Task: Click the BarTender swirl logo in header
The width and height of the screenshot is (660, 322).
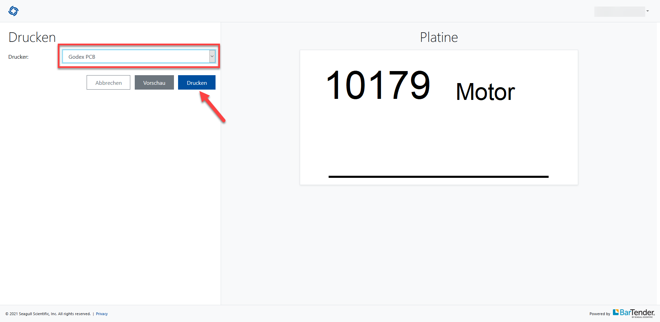Action: 13,11
